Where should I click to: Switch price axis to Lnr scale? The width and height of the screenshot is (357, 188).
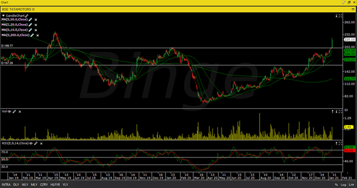(351, 185)
